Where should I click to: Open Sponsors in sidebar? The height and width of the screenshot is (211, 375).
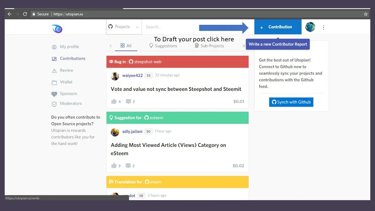[69, 93]
